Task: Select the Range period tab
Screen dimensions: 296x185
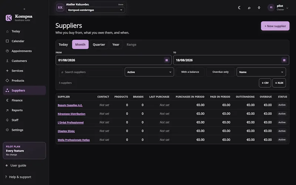Action: click(131, 44)
